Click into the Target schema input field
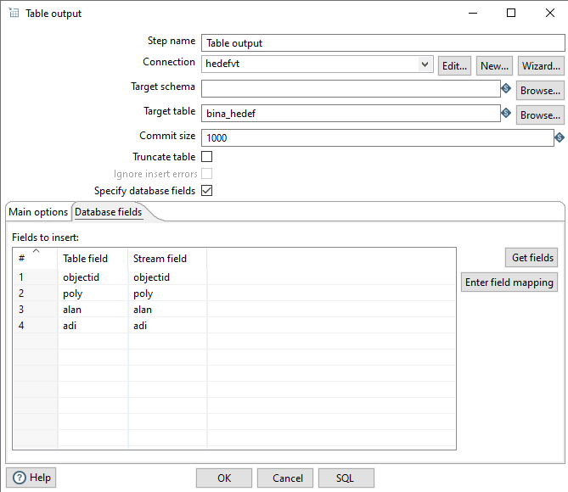 351,89
